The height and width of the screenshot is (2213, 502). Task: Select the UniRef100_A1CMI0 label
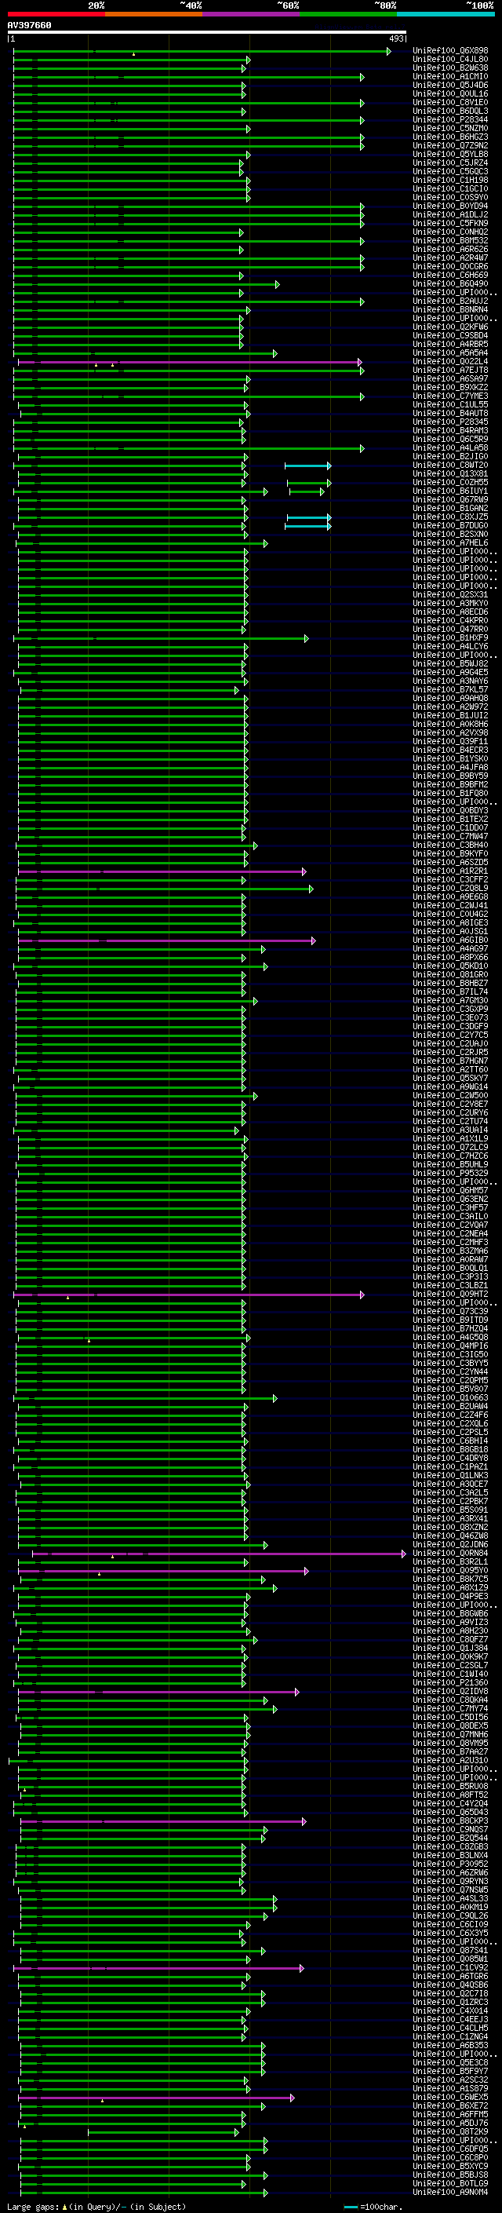[x=450, y=76]
